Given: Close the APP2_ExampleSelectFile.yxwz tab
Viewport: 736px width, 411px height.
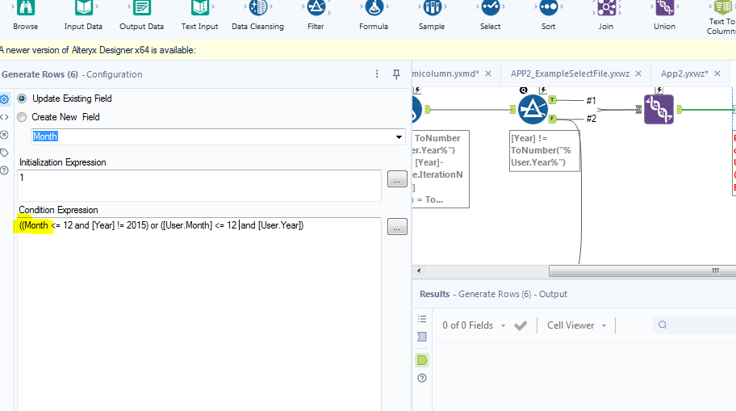Looking at the screenshot, I should click(x=638, y=73).
